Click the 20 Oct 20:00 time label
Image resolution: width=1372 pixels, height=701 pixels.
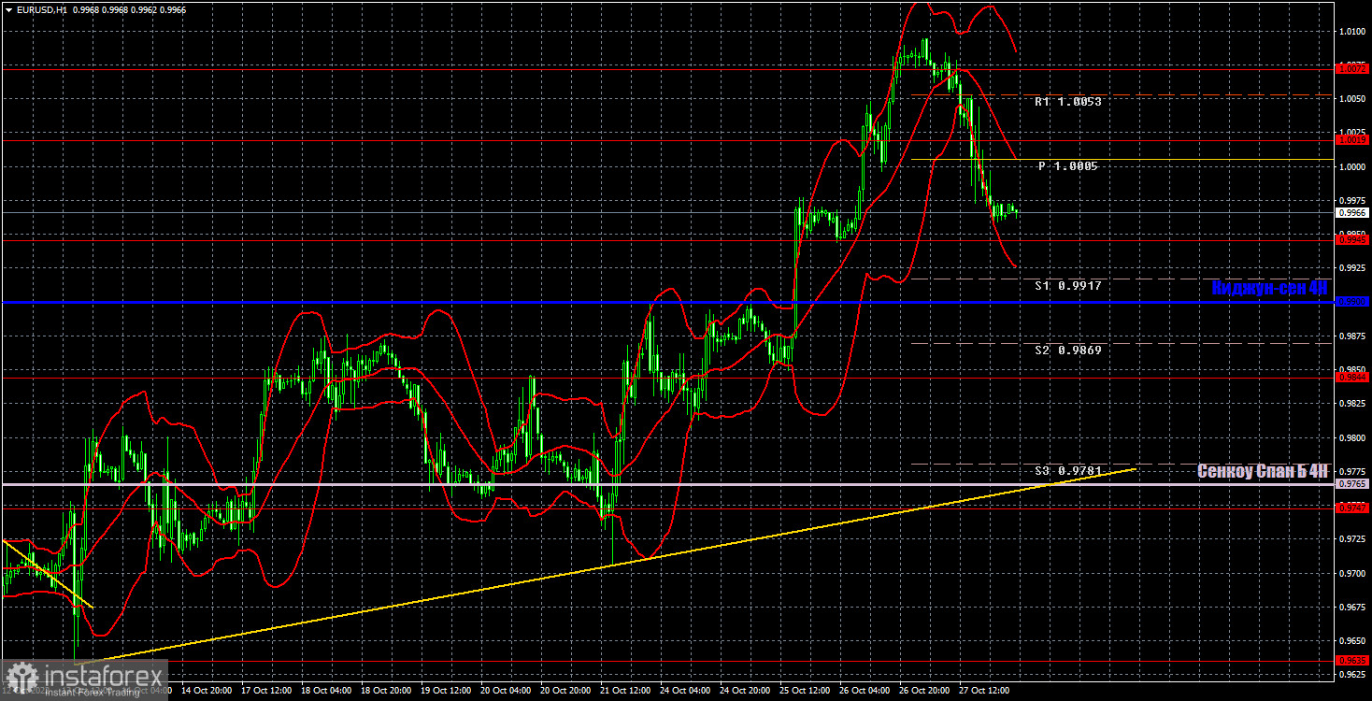pos(567,692)
